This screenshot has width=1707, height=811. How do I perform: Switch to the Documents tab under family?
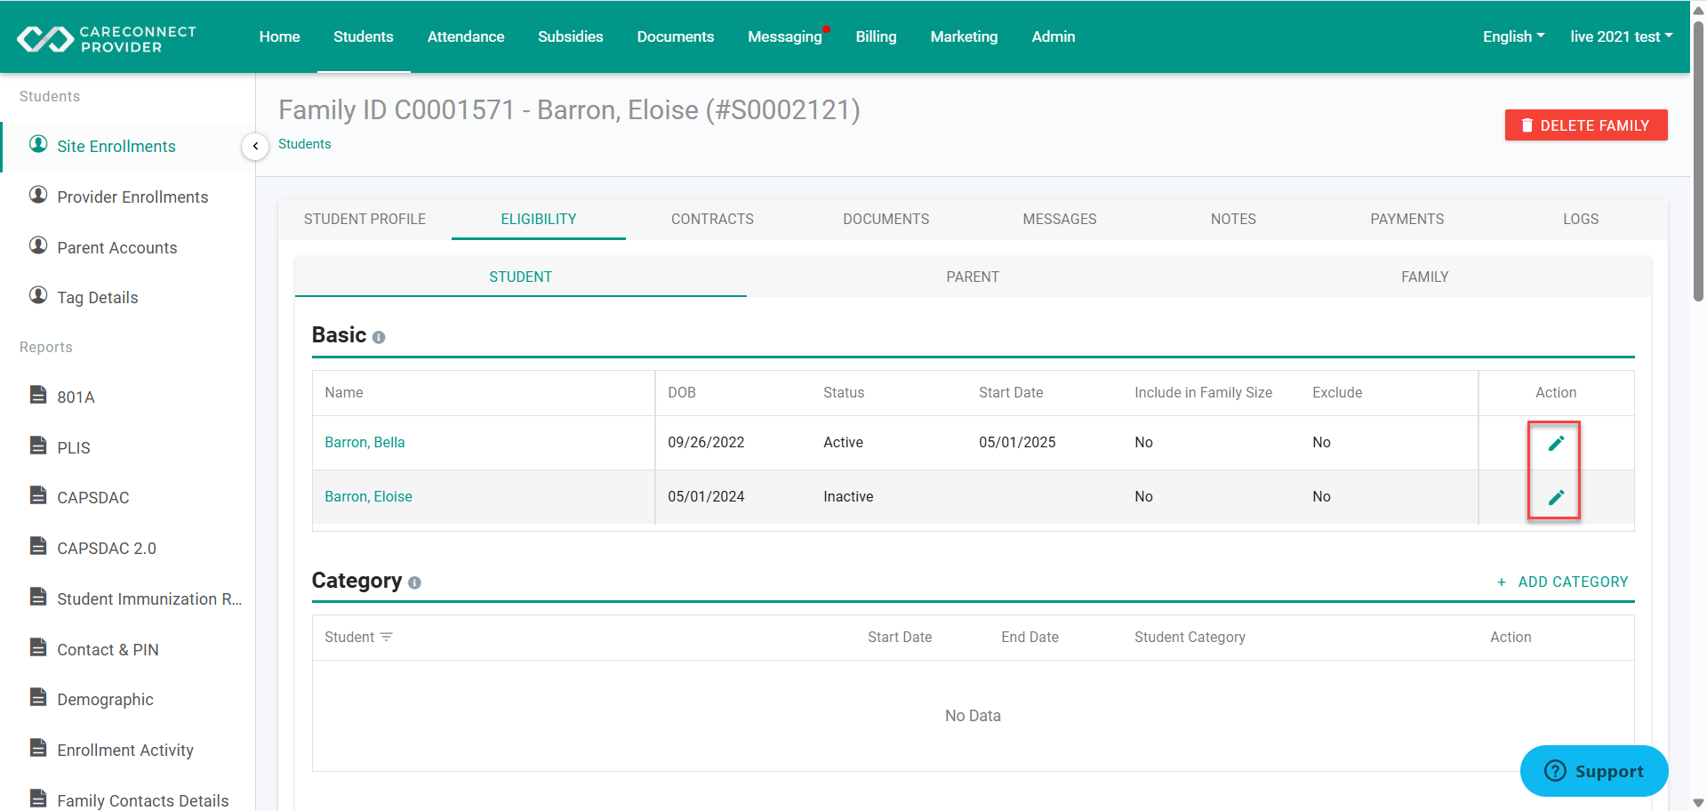886,219
